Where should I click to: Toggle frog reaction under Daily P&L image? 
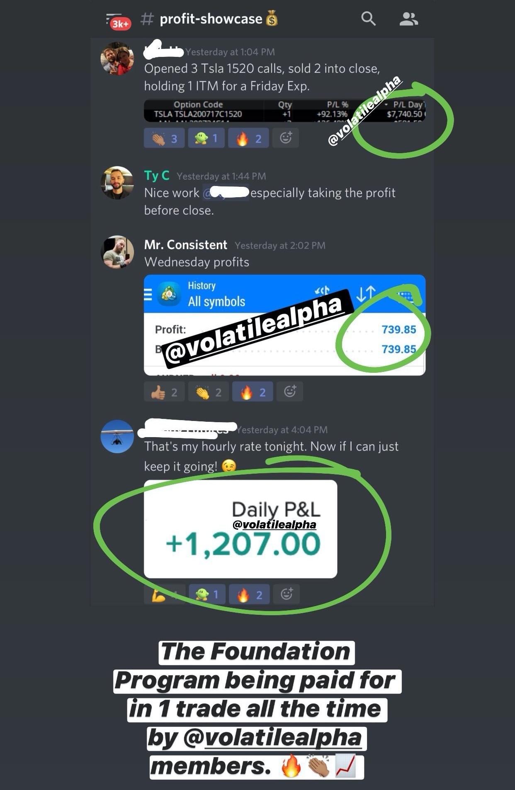tap(207, 594)
